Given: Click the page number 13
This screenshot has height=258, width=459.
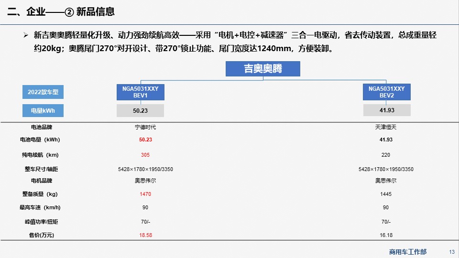Looking at the screenshot, I should [x=452, y=252].
